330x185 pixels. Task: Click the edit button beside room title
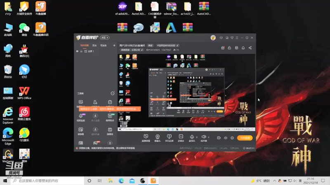tap(150, 45)
